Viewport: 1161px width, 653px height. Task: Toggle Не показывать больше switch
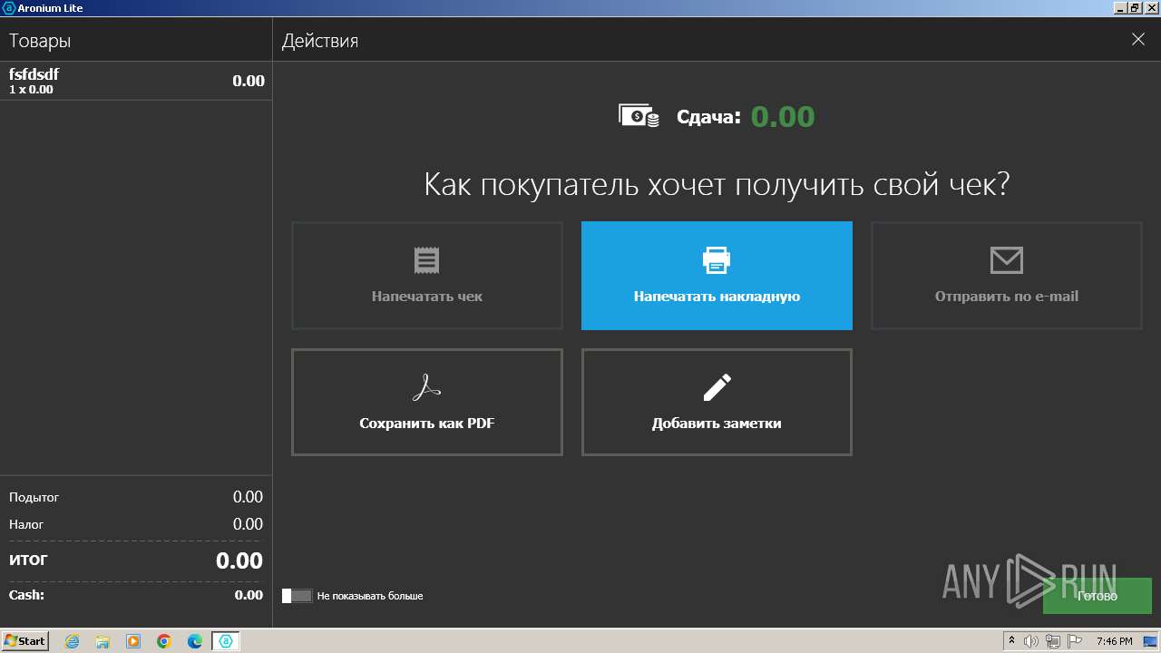click(x=297, y=596)
